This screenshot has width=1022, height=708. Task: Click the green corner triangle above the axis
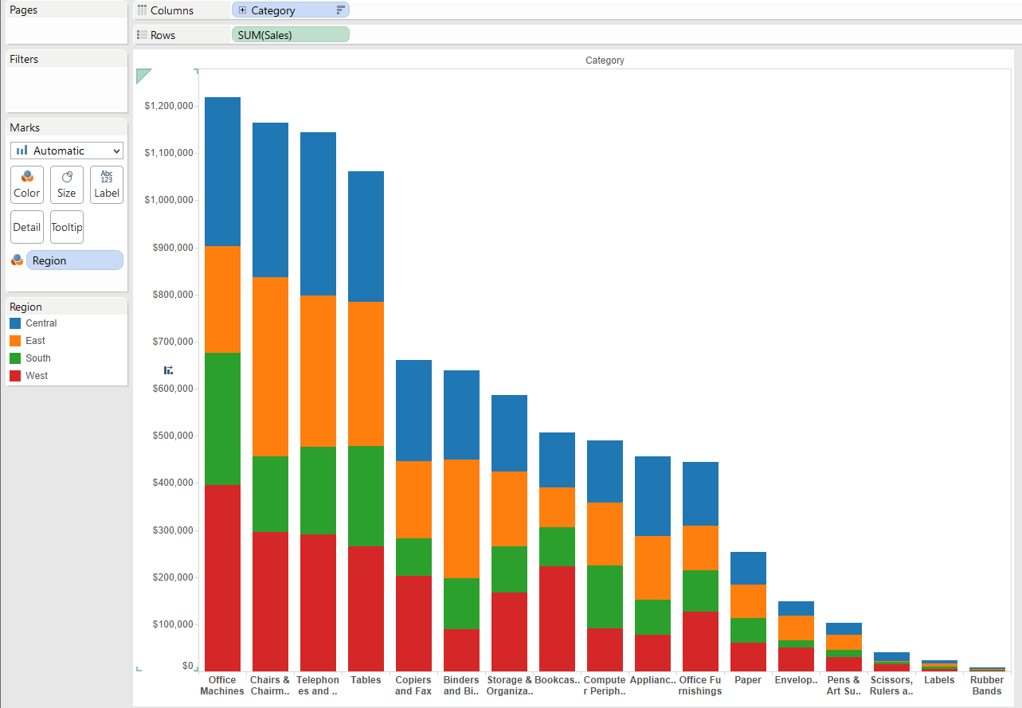[x=143, y=75]
